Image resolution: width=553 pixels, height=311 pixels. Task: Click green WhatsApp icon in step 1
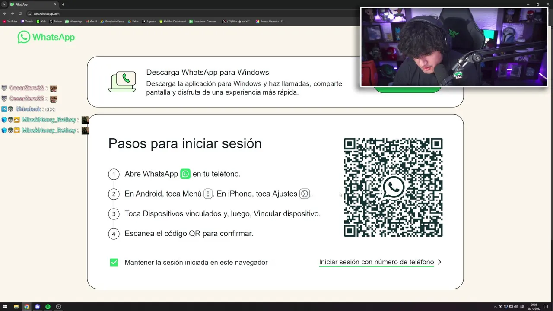[185, 174]
